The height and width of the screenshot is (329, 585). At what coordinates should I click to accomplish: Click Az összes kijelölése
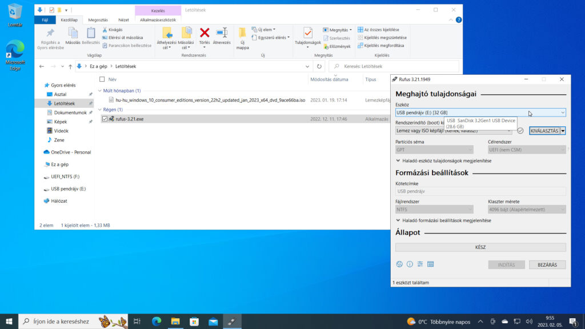pyautogui.click(x=378, y=30)
